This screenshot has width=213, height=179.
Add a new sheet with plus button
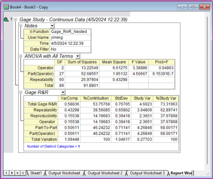(18, 173)
